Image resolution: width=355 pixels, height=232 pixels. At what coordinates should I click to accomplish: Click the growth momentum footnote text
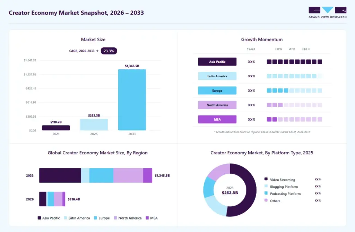pyautogui.click(x=262, y=132)
